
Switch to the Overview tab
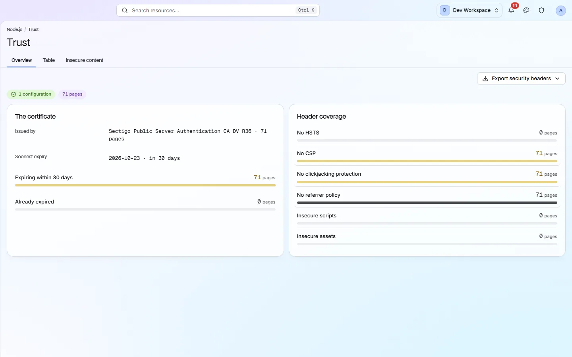21,60
